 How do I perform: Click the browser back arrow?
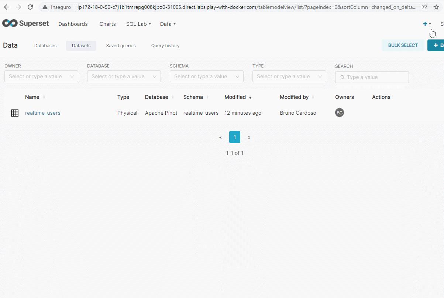tap(7, 7)
